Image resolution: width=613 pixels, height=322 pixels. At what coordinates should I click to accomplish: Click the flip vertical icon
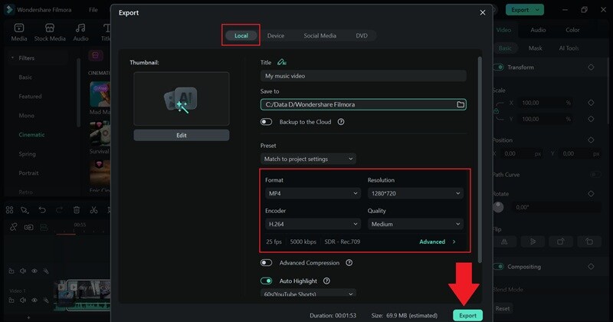tap(533, 242)
